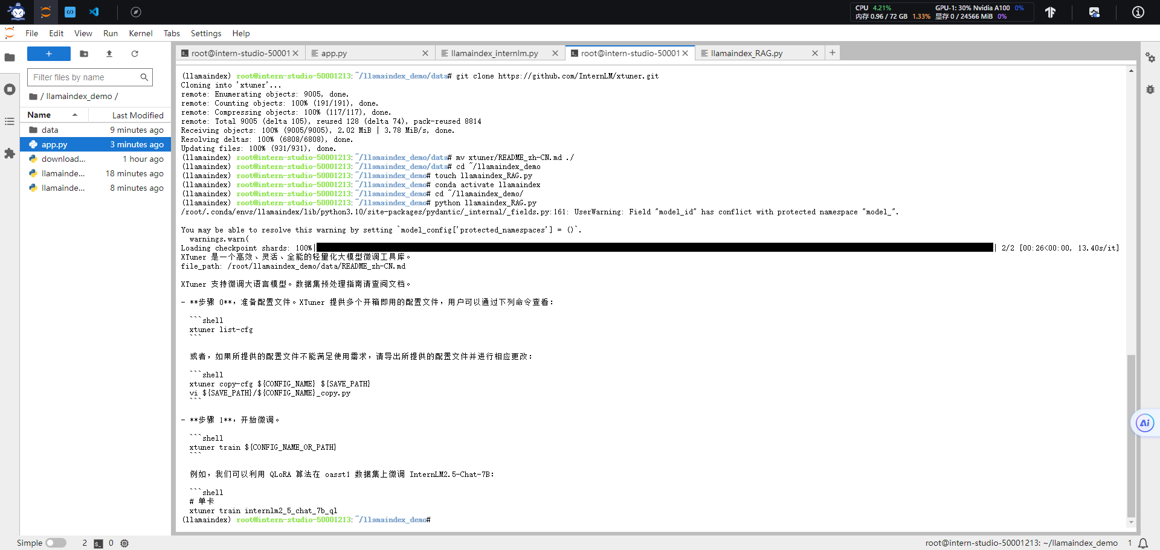Screen dimensions: 1160x550
Task: Open the Debugger bug icon
Action: (1150, 89)
